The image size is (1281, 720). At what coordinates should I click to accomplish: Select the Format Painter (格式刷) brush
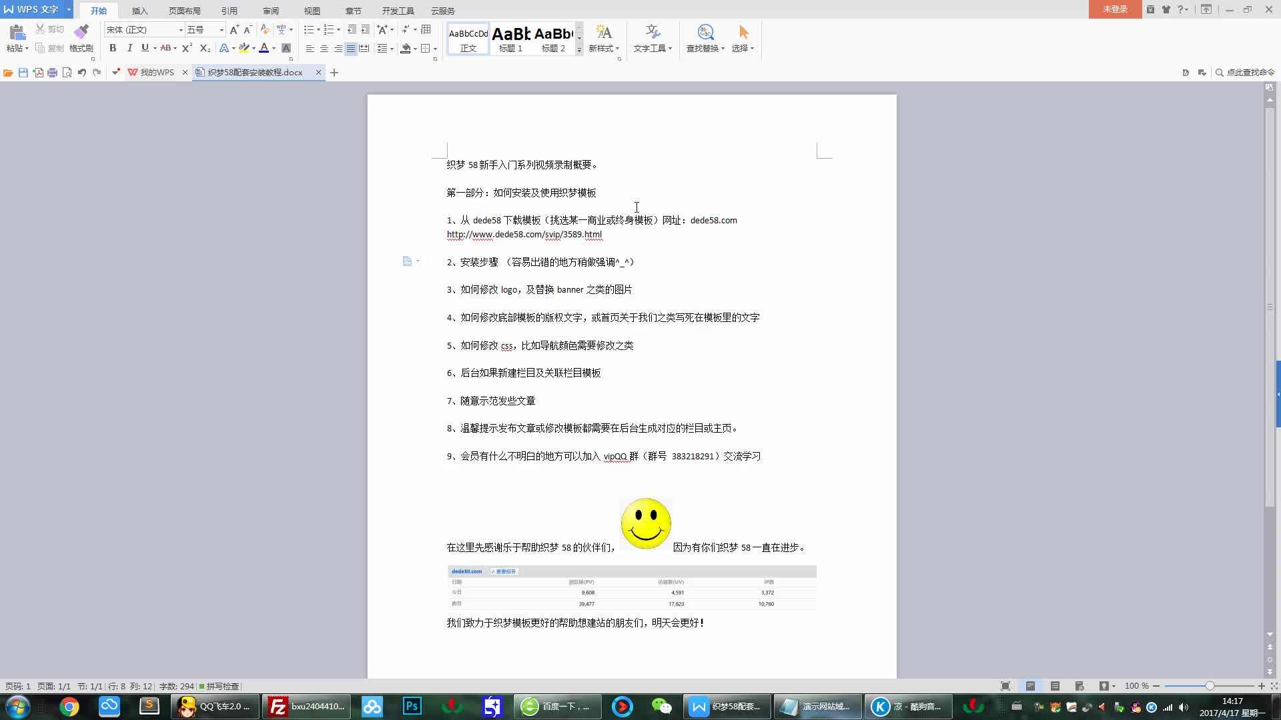[x=81, y=38]
